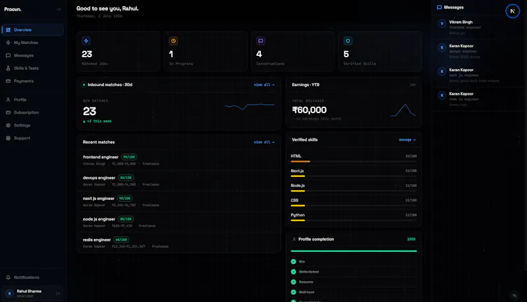
Task: Click the logout icon beside Rahul Sharma
Action: [x=58, y=293]
